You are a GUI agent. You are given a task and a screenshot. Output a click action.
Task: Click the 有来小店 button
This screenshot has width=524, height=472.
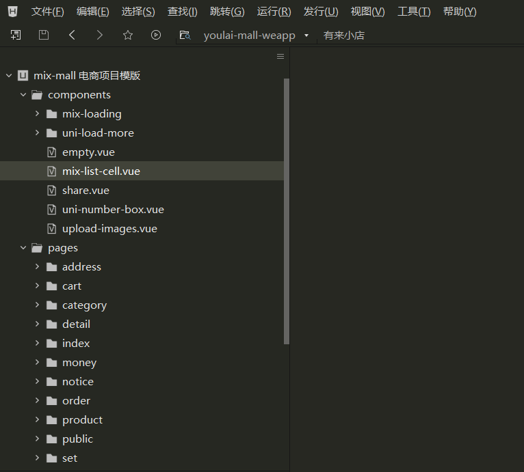coord(344,36)
